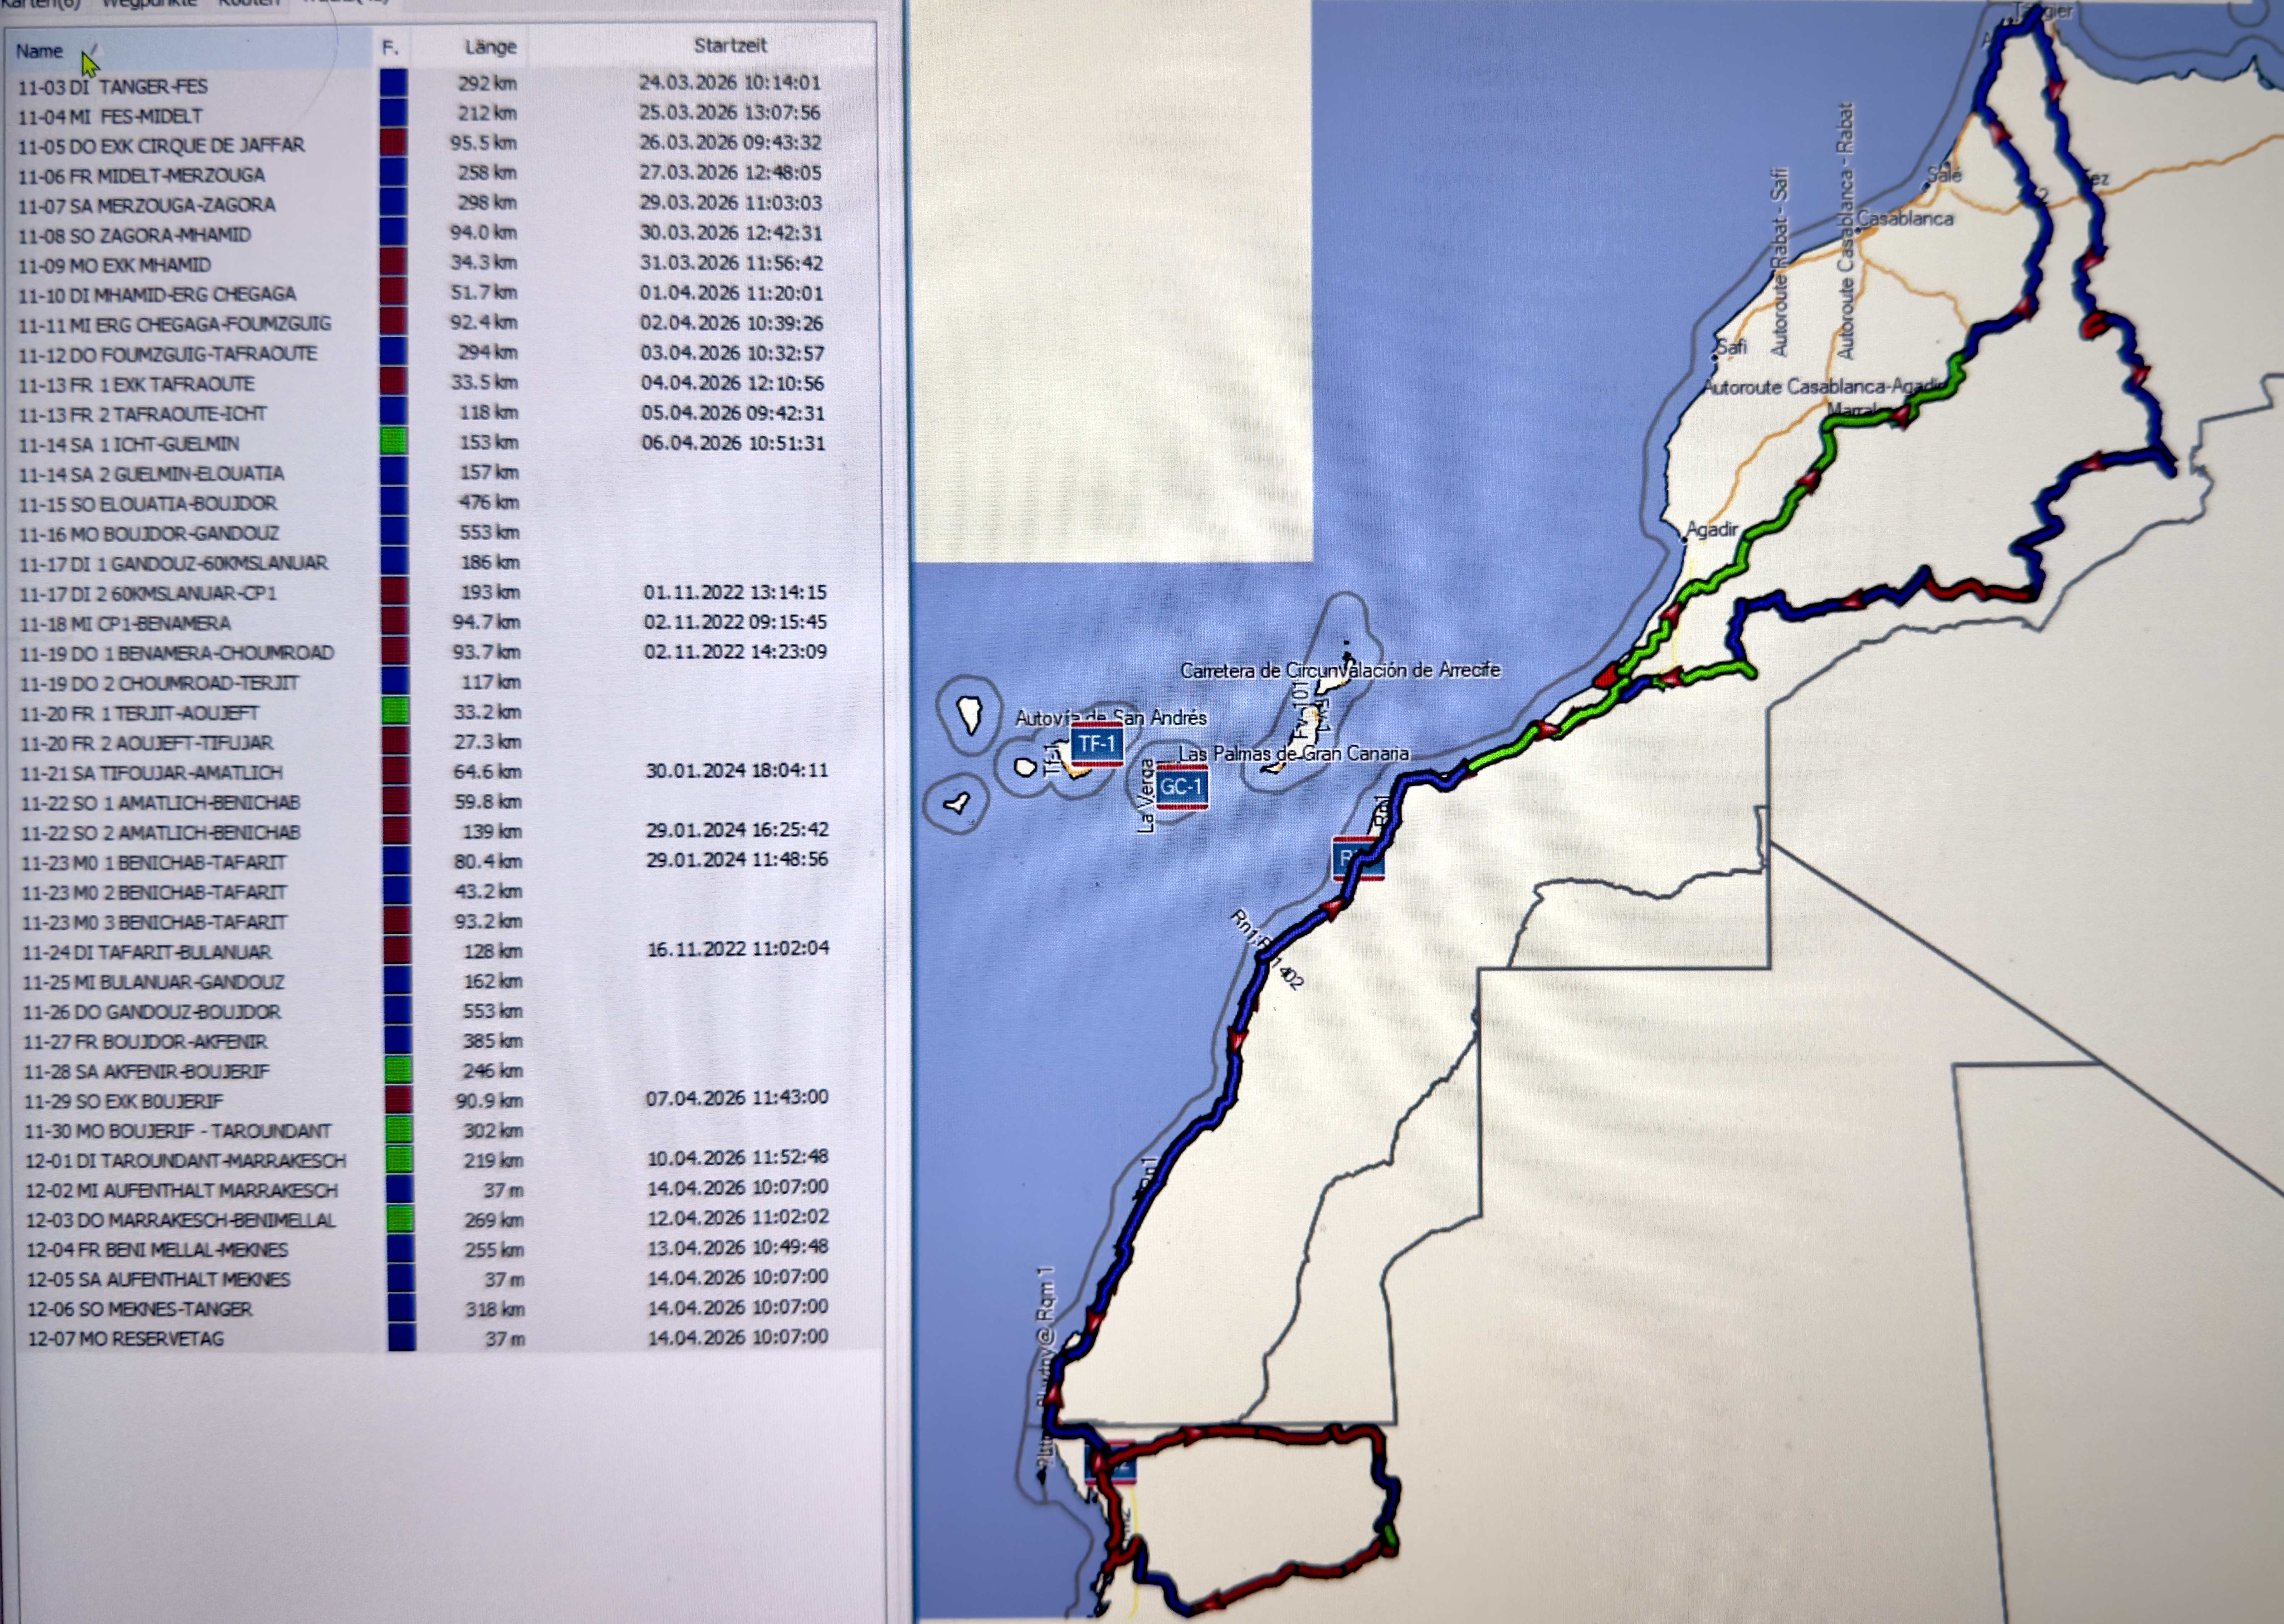Select the track 11-28 SA AKFENIR-BOUJERIF
The height and width of the screenshot is (1624, 2284).
tap(147, 1072)
